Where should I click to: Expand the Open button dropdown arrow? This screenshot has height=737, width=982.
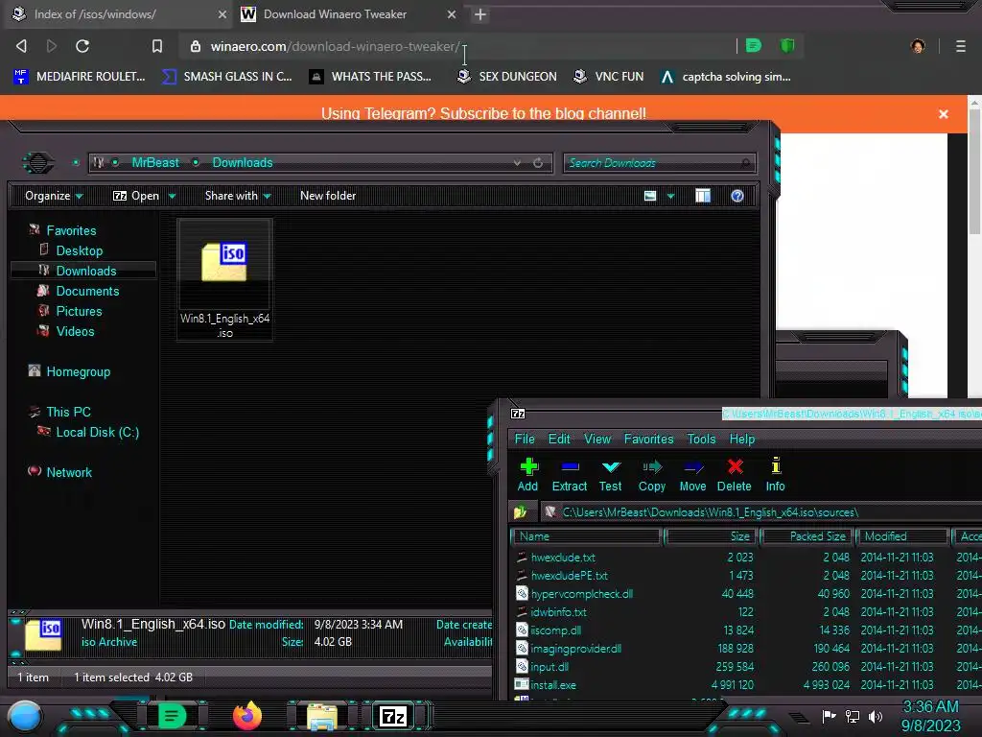pos(172,196)
